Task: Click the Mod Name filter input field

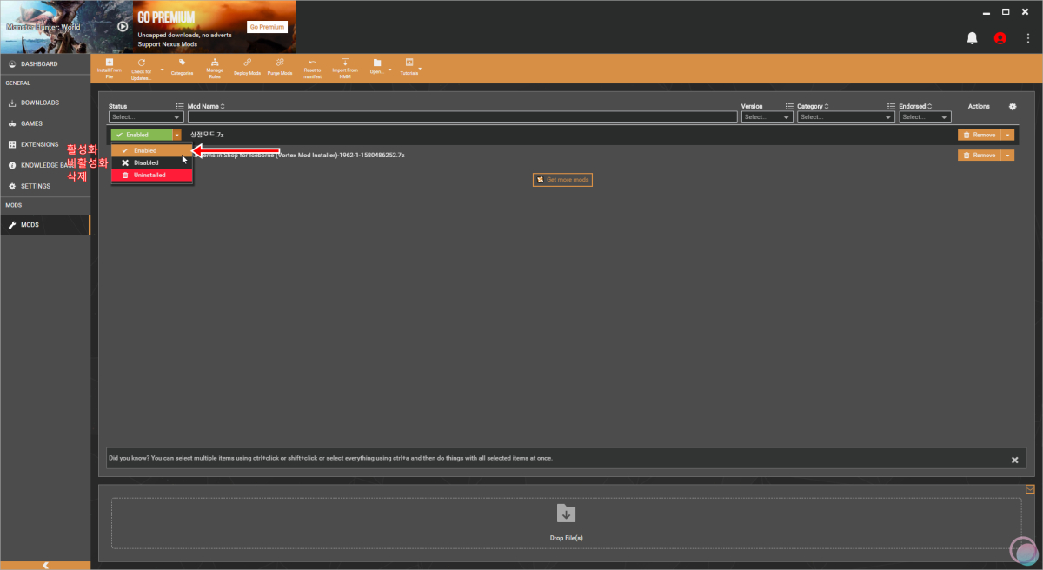Action: 462,116
